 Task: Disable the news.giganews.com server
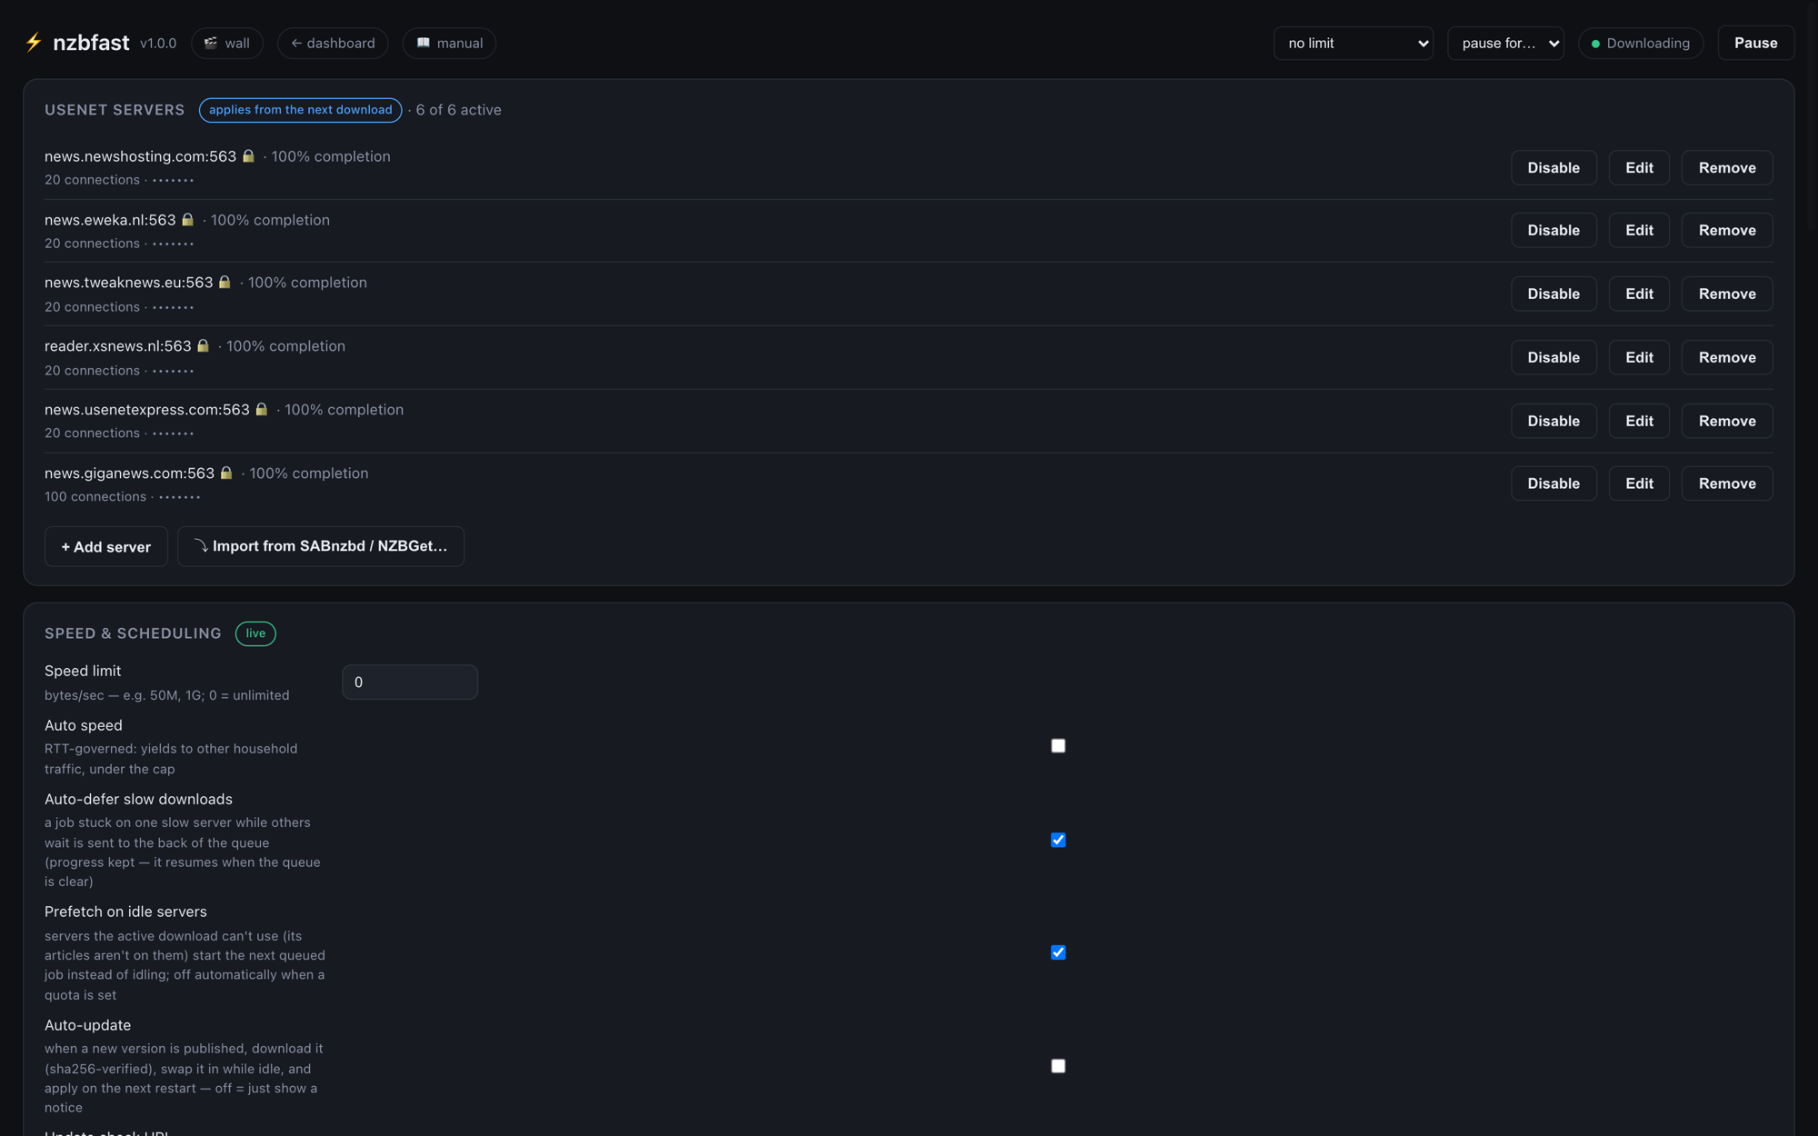[1553, 483]
